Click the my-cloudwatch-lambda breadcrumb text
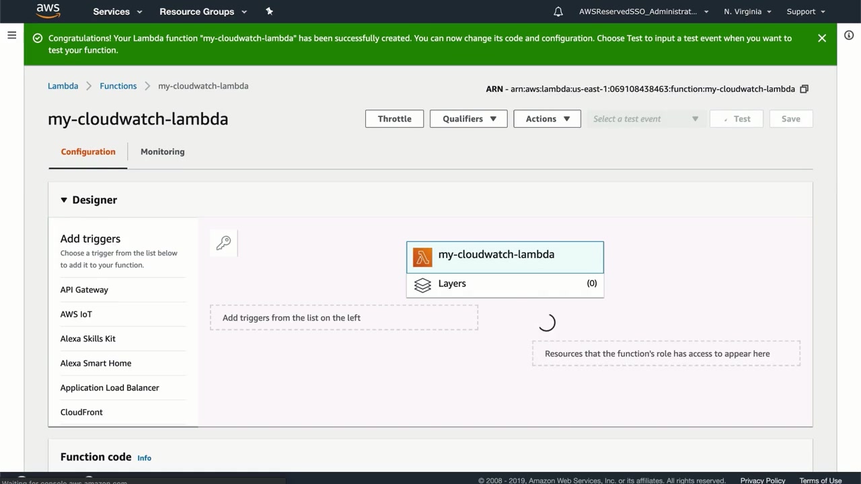The width and height of the screenshot is (861, 484). pyautogui.click(x=203, y=86)
